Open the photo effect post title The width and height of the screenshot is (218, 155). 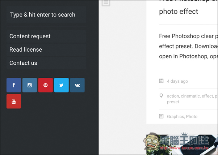pyautogui.click(x=179, y=11)
